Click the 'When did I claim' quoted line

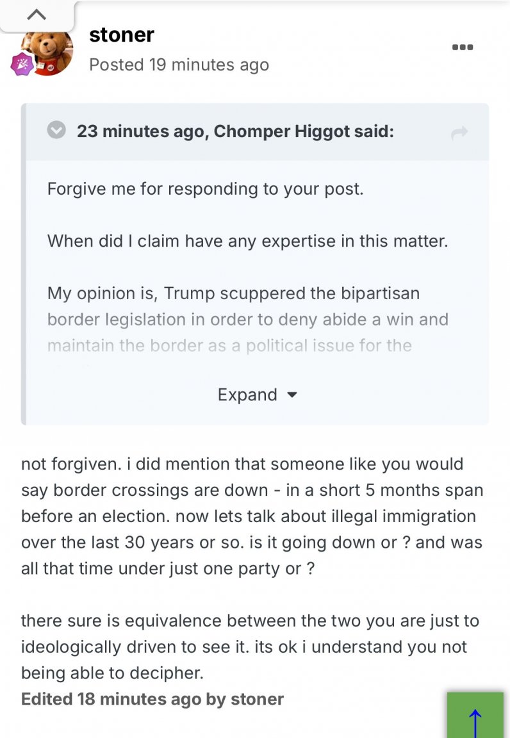(x=248, y=241)
